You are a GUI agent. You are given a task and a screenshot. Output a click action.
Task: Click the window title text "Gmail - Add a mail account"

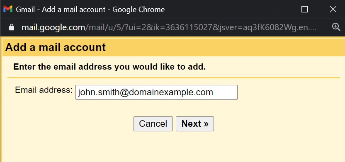[x=61, y=10]
